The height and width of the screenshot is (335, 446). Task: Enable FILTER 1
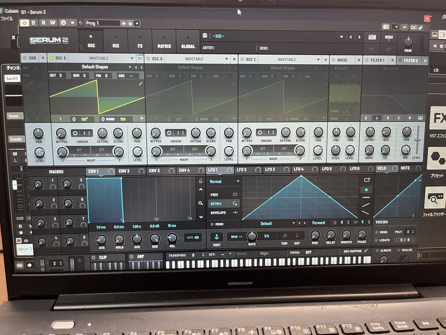(366, 60)
